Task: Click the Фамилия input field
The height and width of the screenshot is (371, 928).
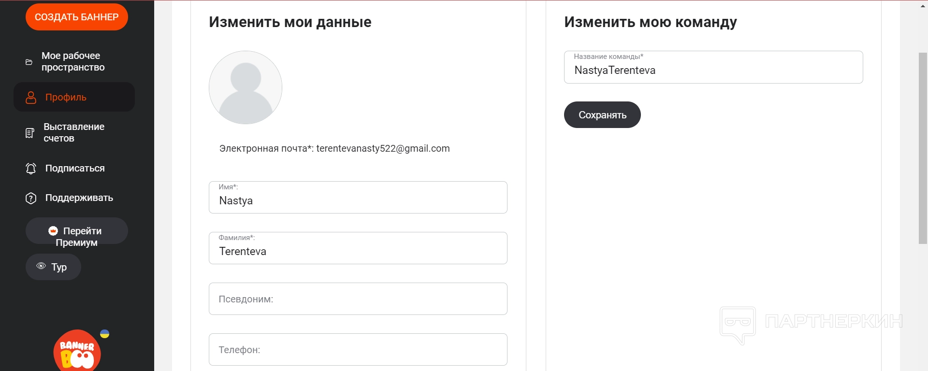Action: click(x=358, y=251)
